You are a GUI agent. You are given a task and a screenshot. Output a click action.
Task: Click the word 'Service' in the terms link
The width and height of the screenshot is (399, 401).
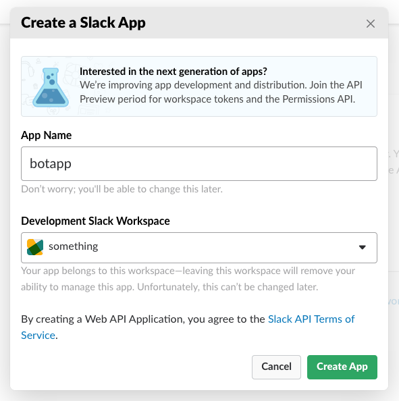coord(38,336)
